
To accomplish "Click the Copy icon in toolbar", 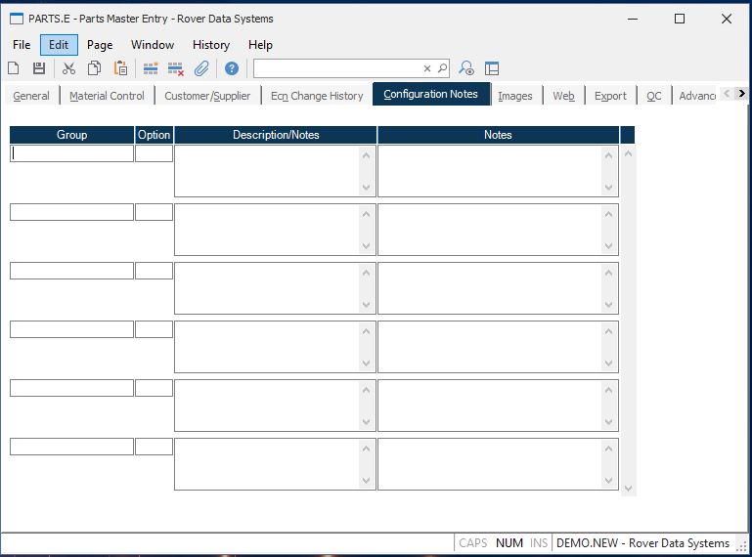I will pos(95,68).
